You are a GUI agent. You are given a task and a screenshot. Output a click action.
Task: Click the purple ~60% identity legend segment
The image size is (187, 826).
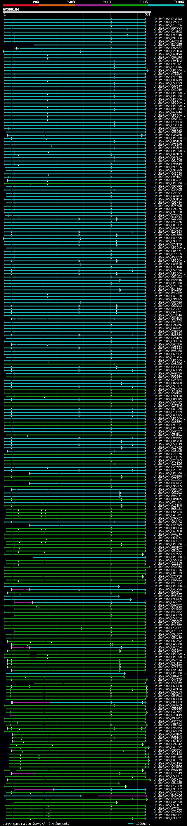[x=93, y=5]
